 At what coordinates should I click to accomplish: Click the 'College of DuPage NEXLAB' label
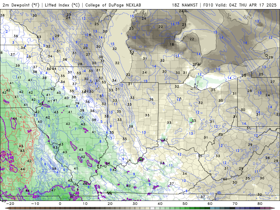tap(113, 5)
